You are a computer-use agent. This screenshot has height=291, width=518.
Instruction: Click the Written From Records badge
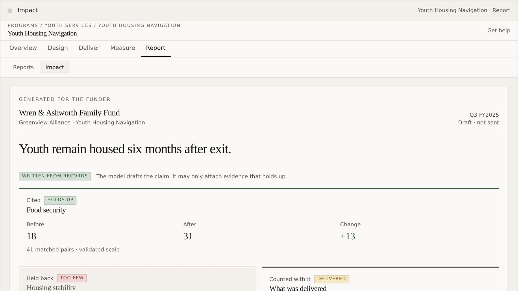click(55, 176)
